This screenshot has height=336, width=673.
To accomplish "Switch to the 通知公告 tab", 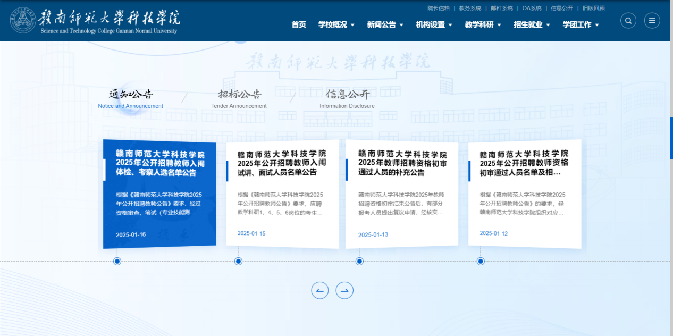I will 131,94.
